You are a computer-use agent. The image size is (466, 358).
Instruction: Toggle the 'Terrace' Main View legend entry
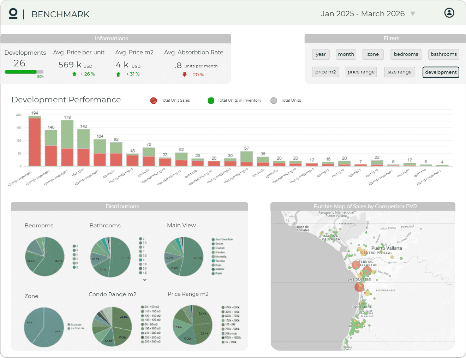(x=218, y=261)
